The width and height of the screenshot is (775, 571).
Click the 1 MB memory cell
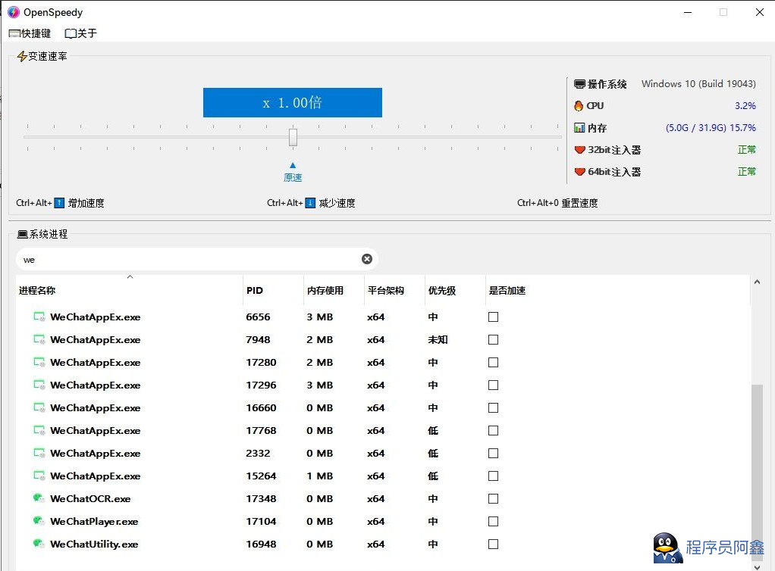(319, 476)
